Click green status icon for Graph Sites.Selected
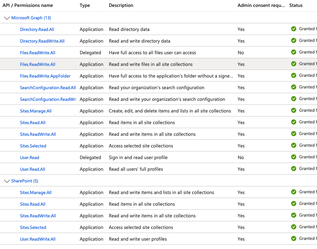Screen dimensions: 317x249 tap(294, 146)
